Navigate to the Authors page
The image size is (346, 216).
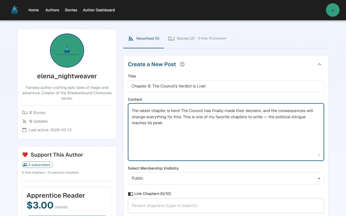point(52,10)
